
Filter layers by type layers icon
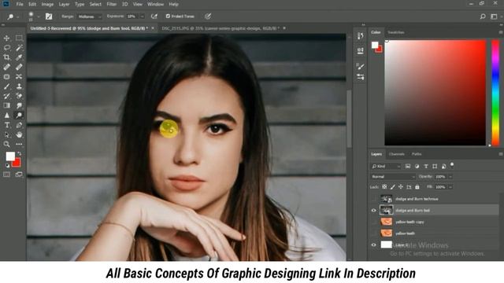pyautogui.click(x=426, y=166)
